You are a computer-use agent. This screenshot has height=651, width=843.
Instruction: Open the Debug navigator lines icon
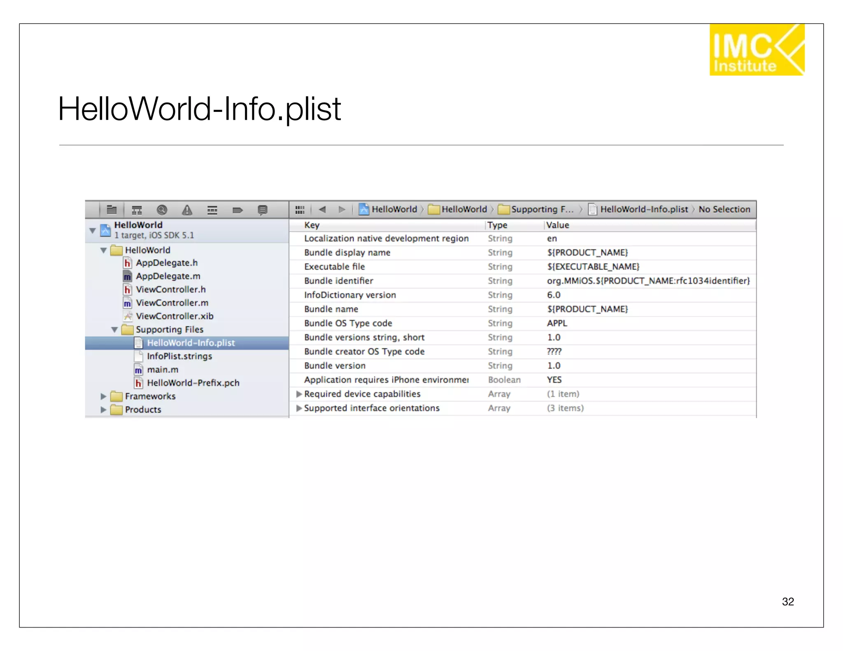pos(212,210)
